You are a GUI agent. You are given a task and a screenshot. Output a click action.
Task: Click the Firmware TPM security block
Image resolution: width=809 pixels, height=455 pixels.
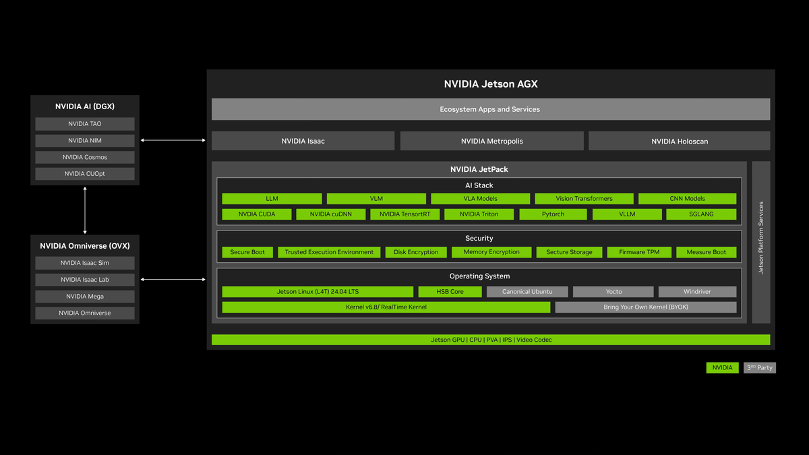(x=639, y=252)
